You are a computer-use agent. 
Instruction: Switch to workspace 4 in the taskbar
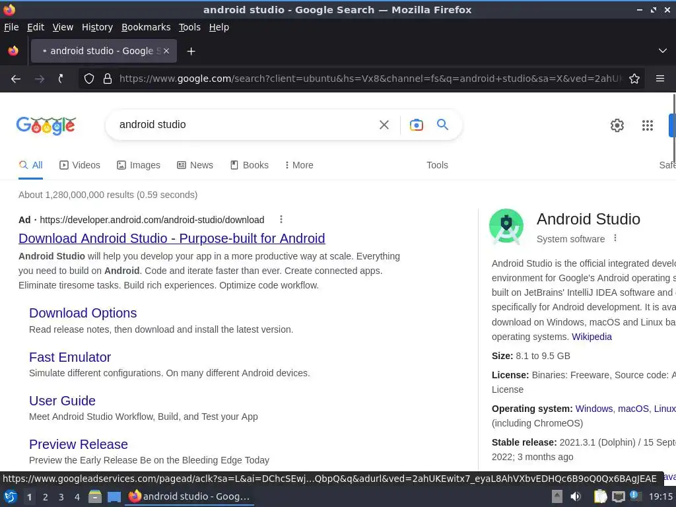(77, 497)
